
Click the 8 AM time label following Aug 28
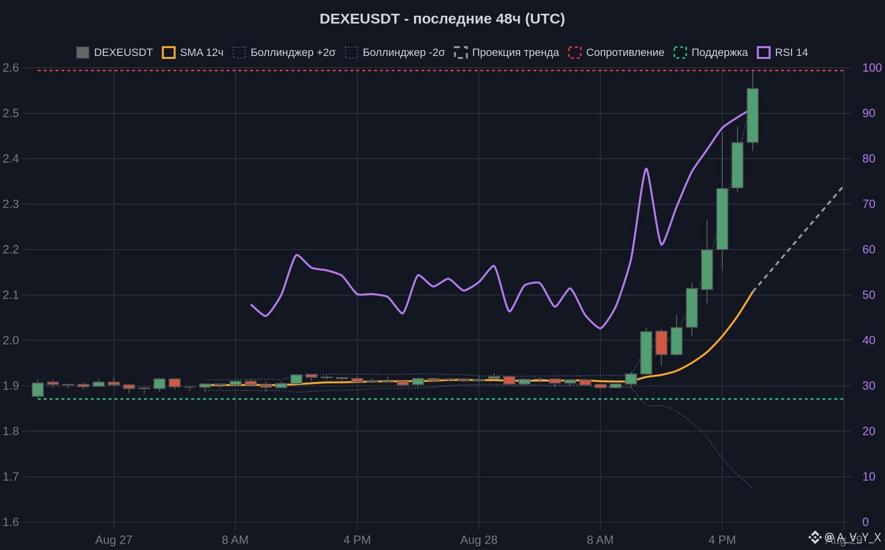coord(600,540)
